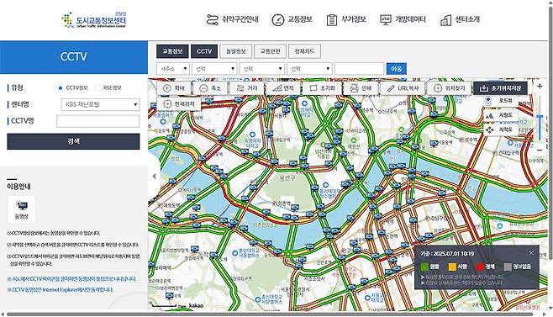The image size is (553, 317).
Task: Open the 취약구간안내 menu icon
Action: coord(213,19)
